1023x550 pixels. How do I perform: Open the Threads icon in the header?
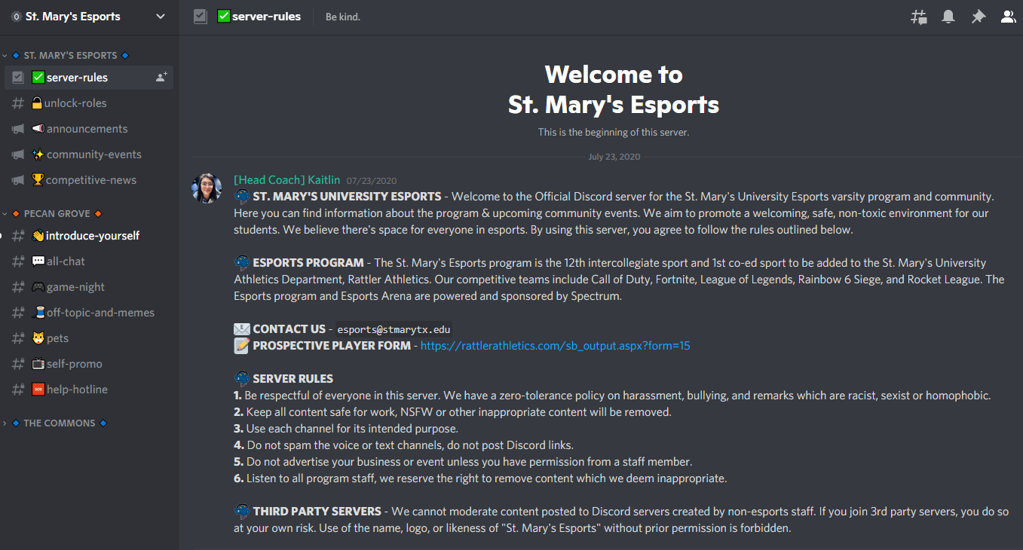(918, 17)
